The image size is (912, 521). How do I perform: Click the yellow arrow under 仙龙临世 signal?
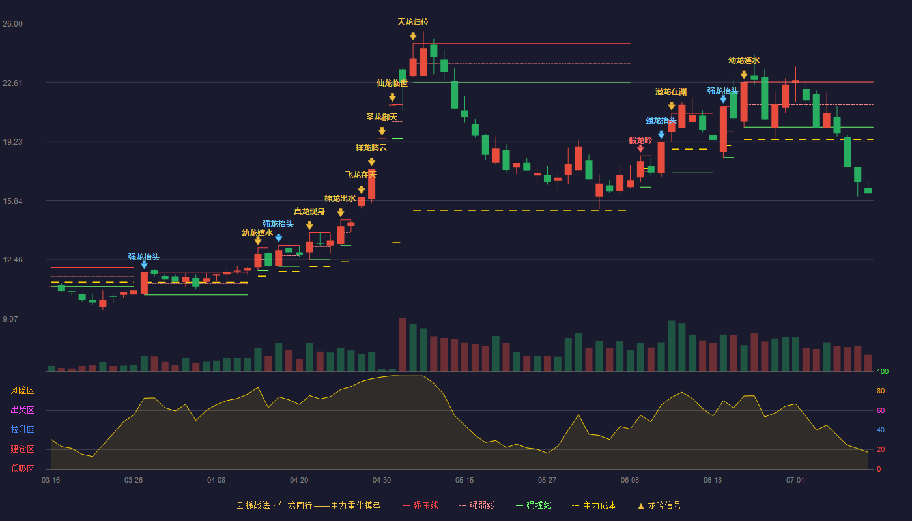(x=392, y=98)
